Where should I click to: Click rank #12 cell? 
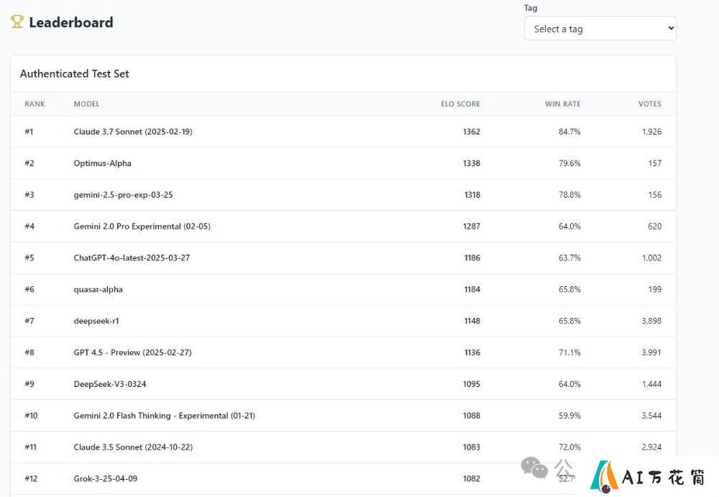click(x=31, y=478)
